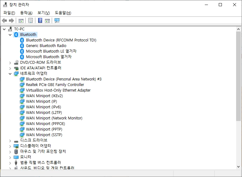The width and height of the screenshot is (242, 177).
Task: Select WAN Miniport (Network Monitor) entry
Action: click(x=54, y=118)
